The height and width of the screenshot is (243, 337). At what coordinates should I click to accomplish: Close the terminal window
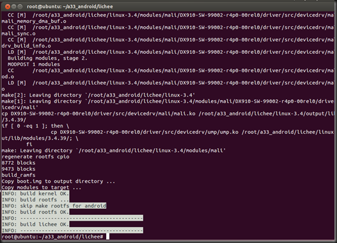[x=8, y=6]
